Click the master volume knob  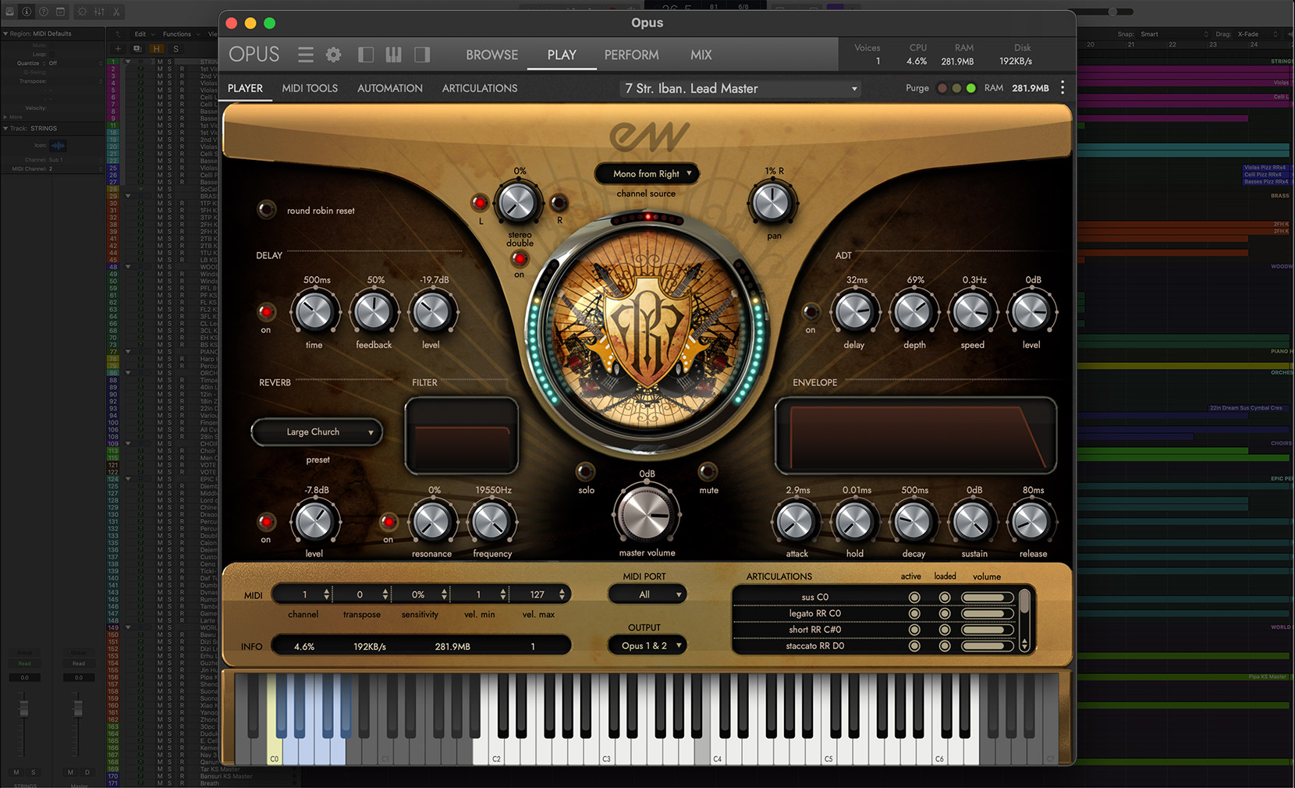pos(647,515)
